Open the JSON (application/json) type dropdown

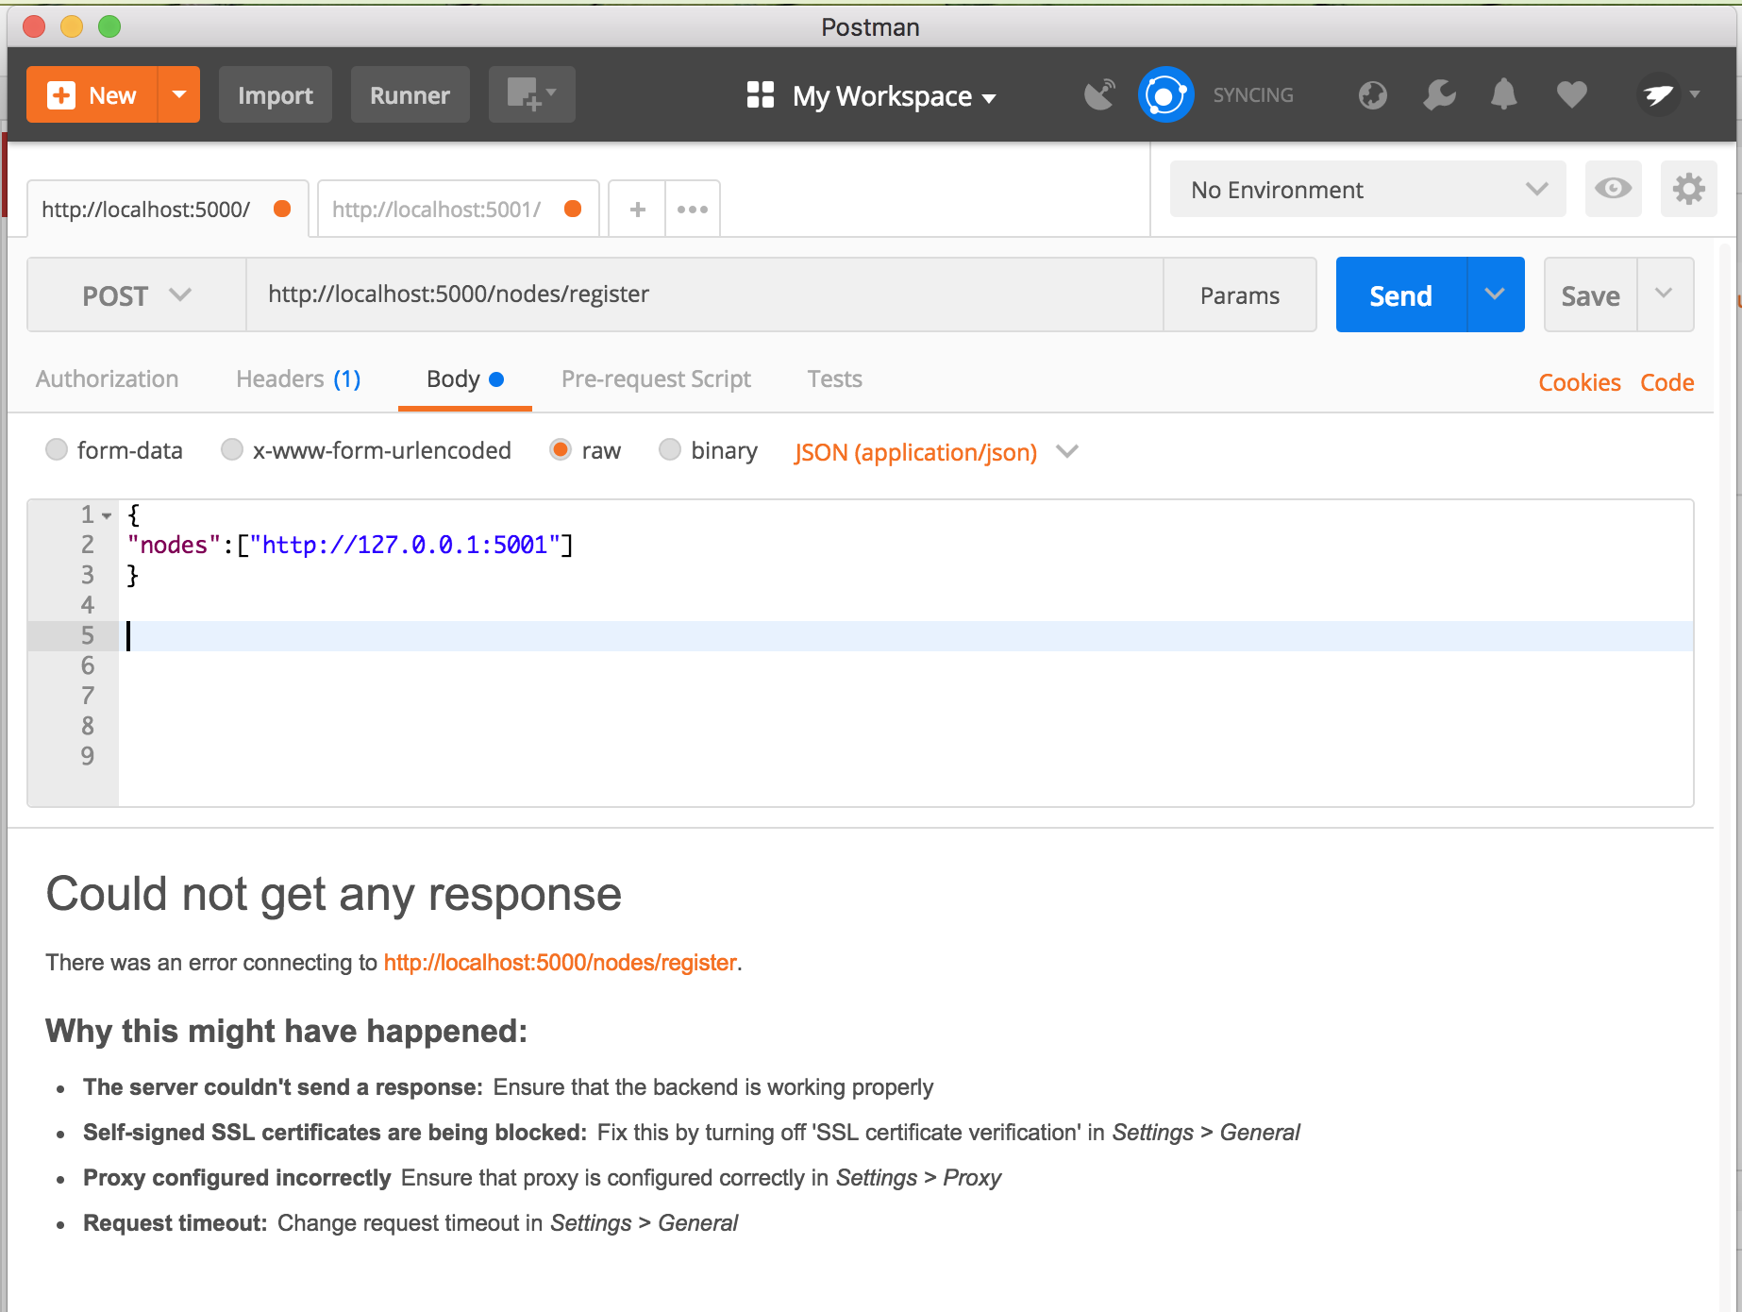(936, 452)
